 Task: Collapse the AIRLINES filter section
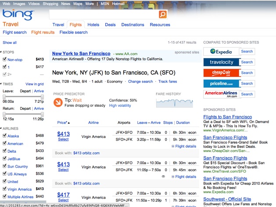(x=1, y=128)
